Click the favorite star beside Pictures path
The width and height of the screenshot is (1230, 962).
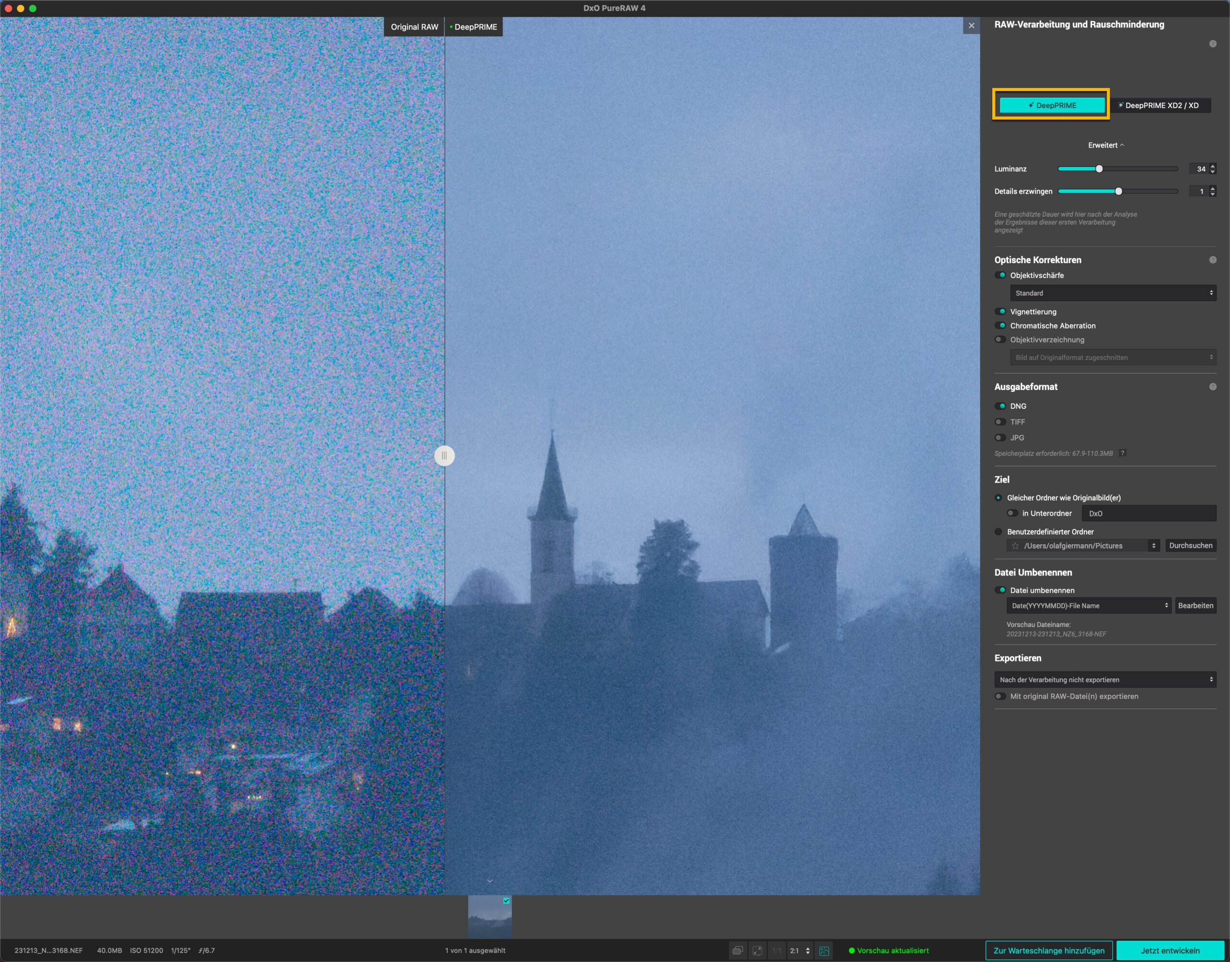[x=1015, y=546]
